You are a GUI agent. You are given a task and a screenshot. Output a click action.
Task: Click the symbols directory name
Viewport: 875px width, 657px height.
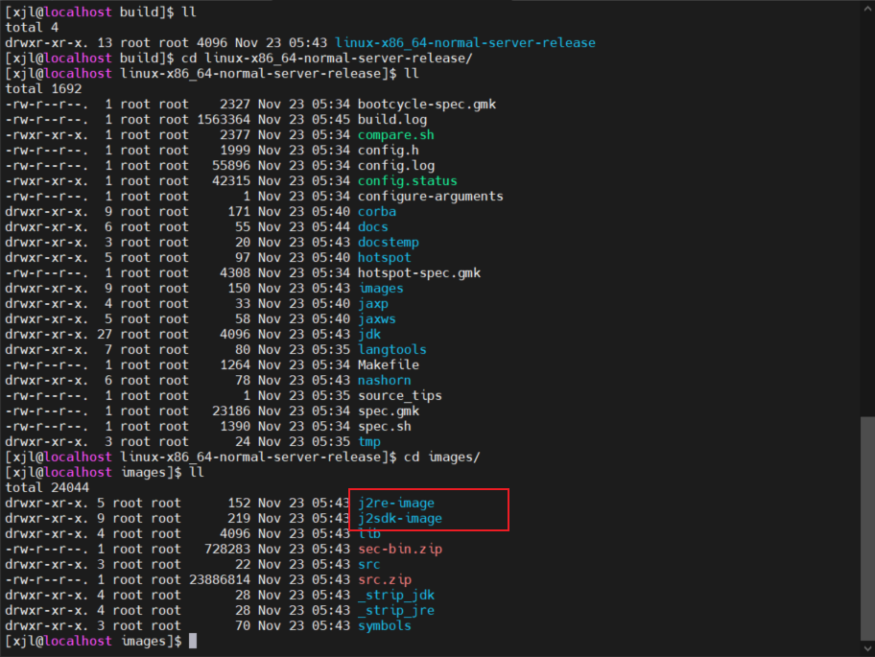[385, 625]
